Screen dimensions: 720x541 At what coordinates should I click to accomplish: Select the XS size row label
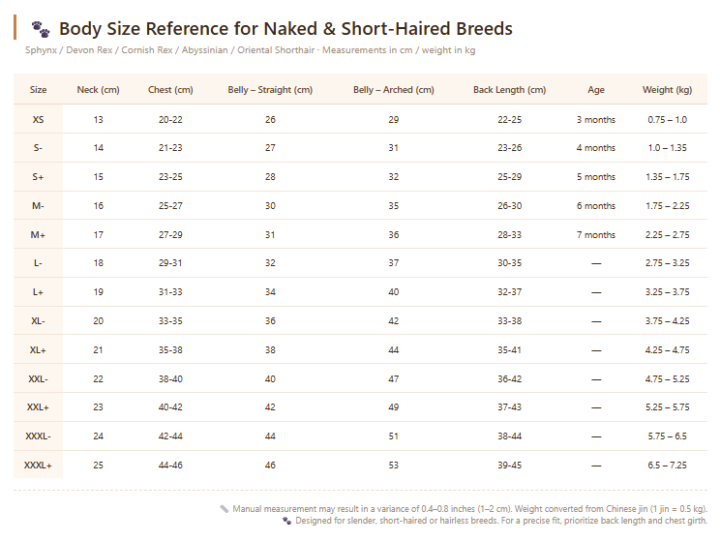point(38,120)
